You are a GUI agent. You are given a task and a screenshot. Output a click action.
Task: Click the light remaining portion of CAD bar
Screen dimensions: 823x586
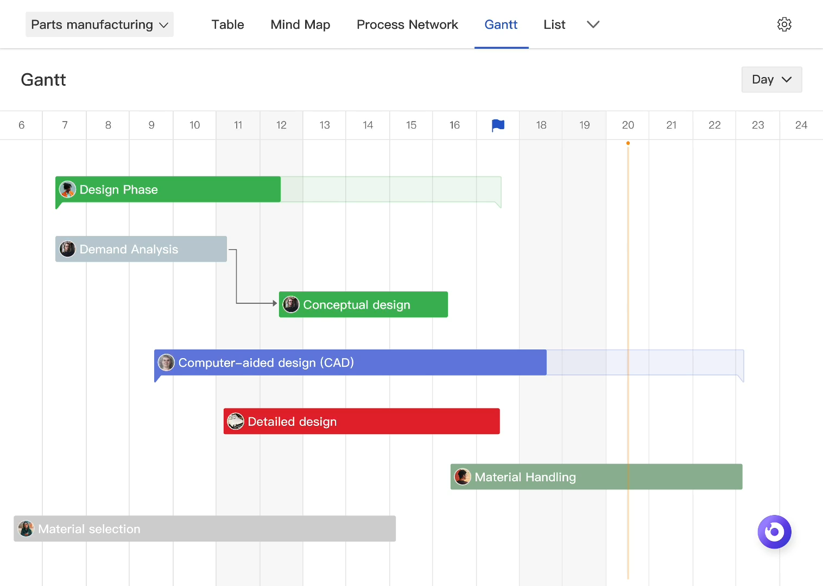pos(645,362)
